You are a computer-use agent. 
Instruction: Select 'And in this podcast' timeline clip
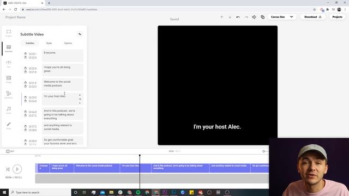click(180, 168)
